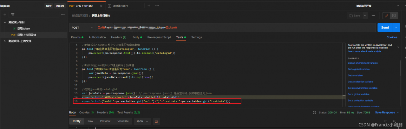This screenshot has width=406, height=129.
Task: Click the sidebar filter icon
Action: click(x=13, y=15)
